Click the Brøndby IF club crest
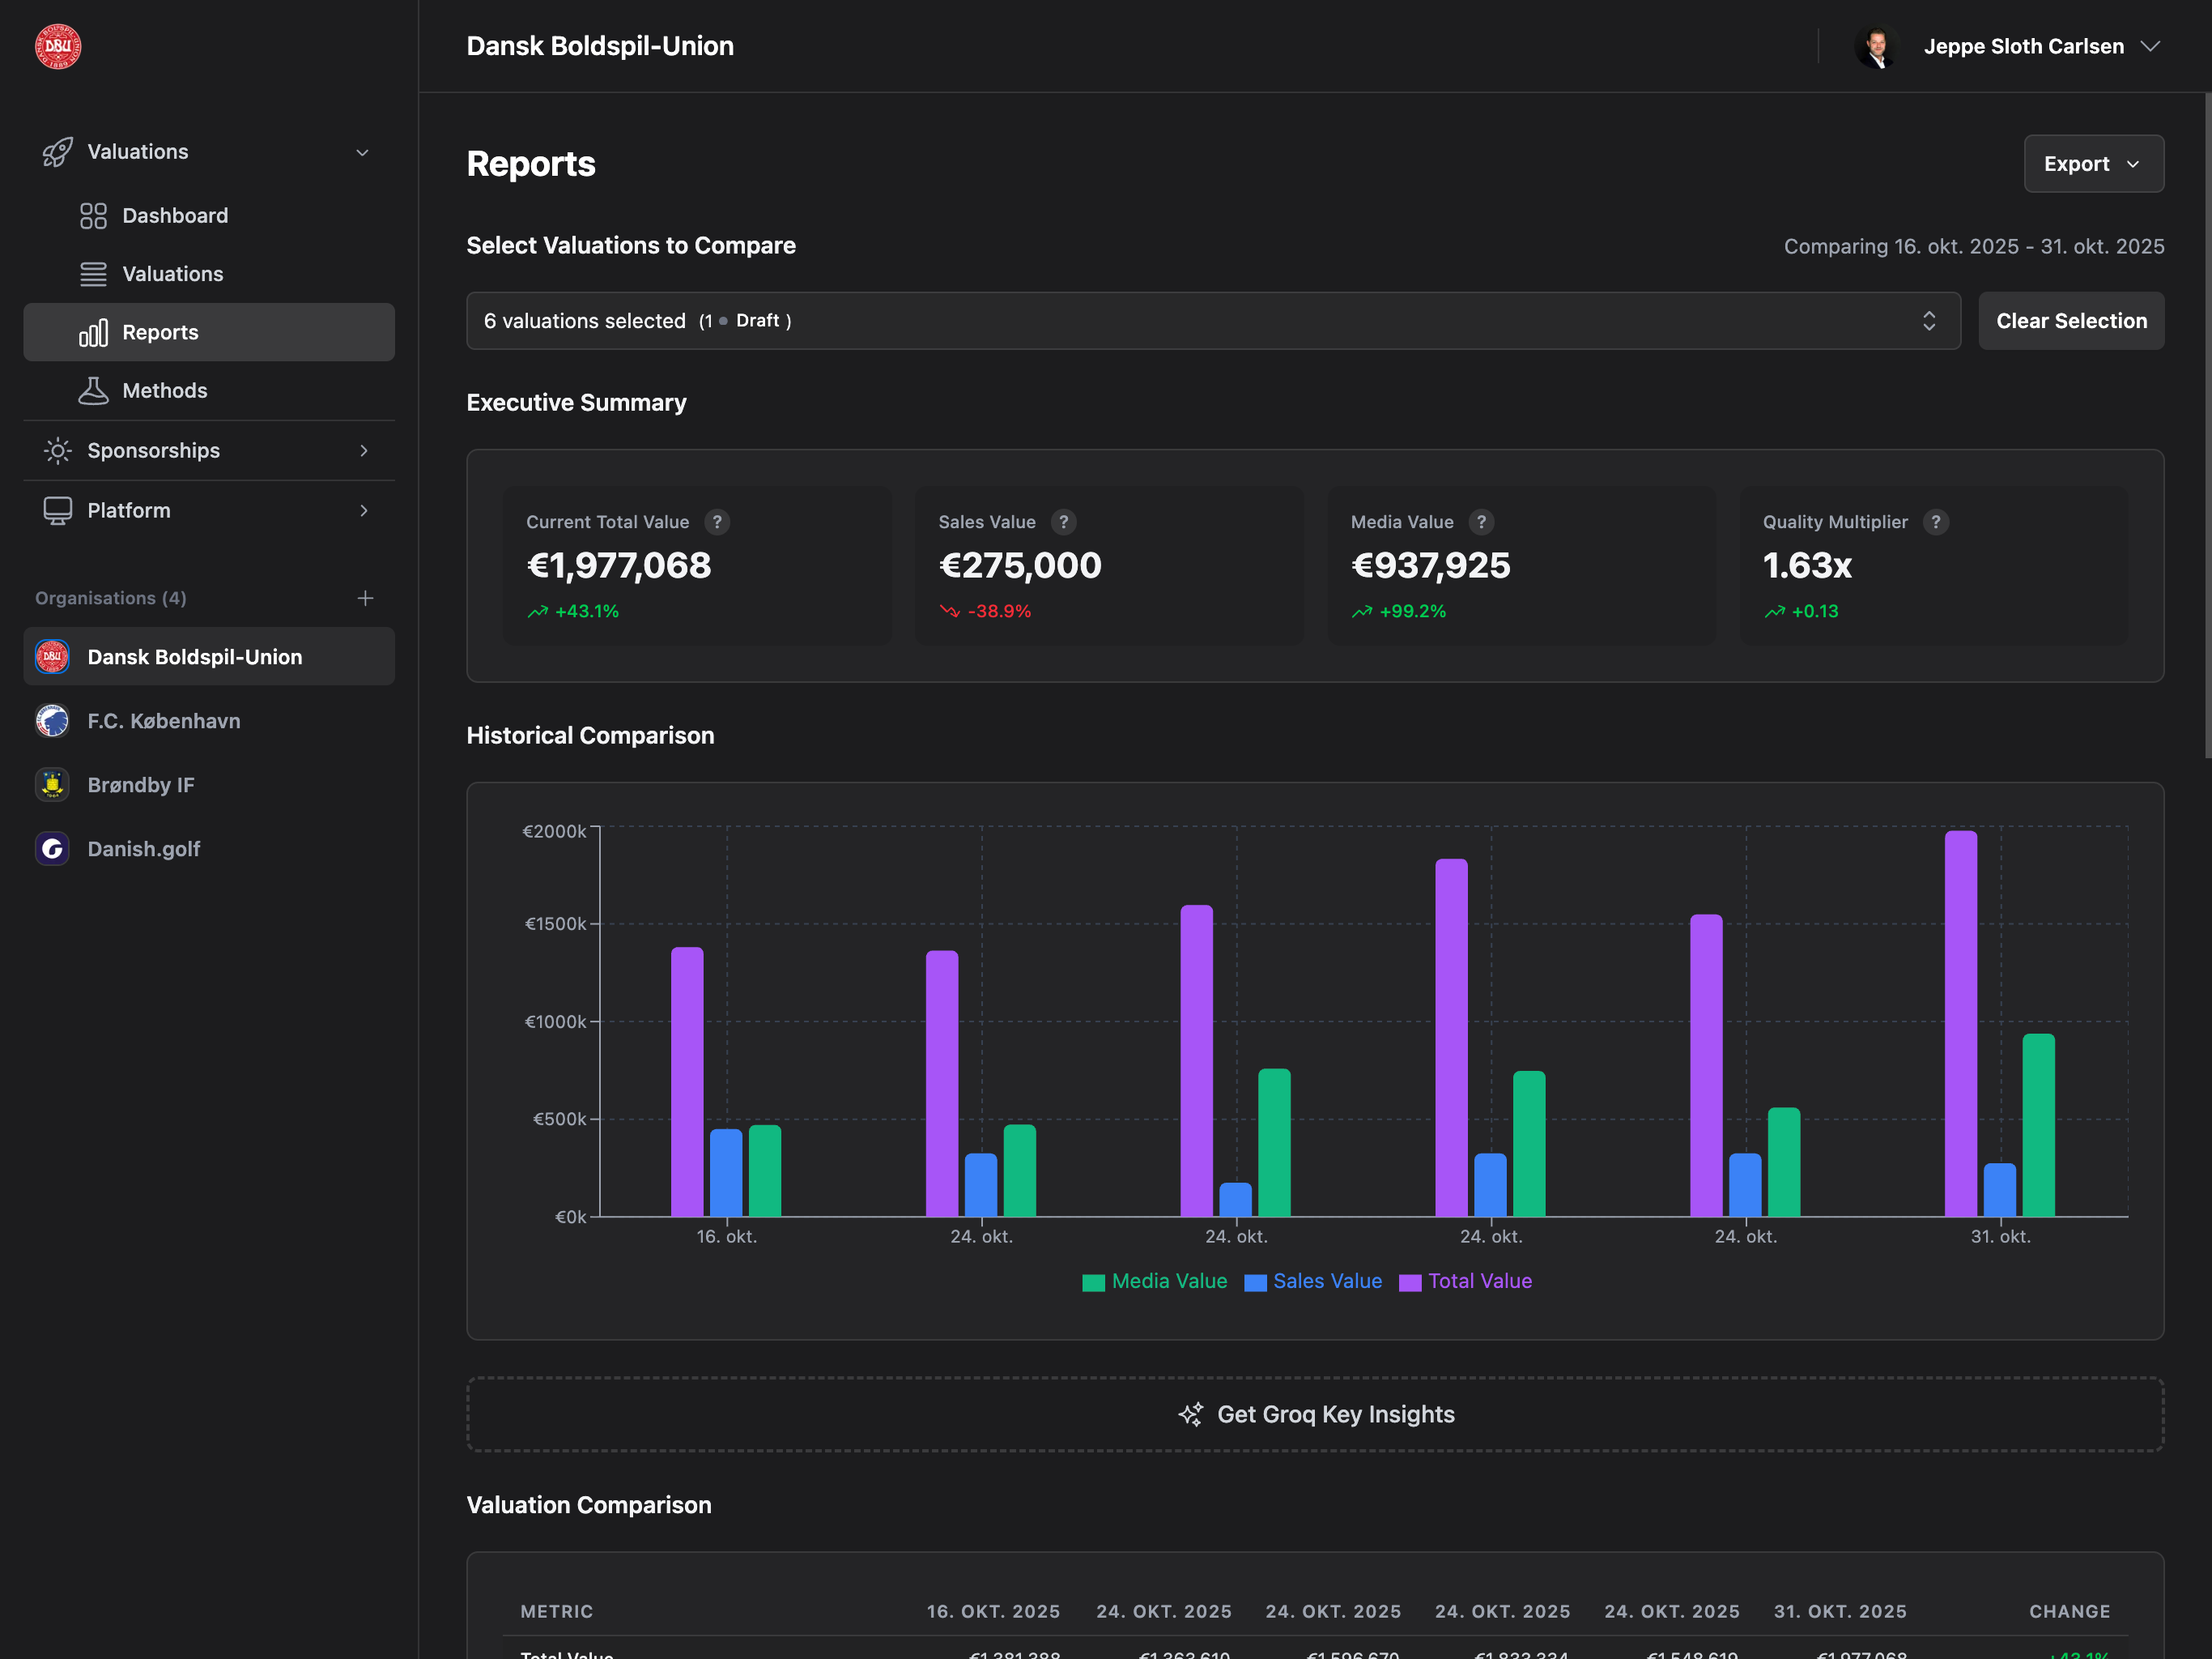2212x1659 pixels. [52, 784]
